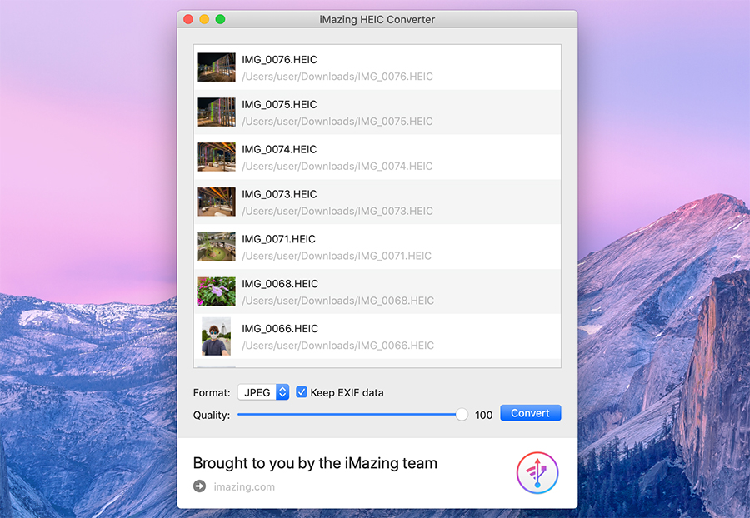Select the IMG_0073.HEIC thumbnail
The height and width of the screenshot is (518, 750).
[216, 202]
